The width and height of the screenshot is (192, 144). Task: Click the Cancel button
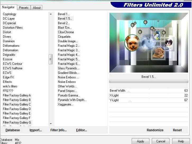161,141
